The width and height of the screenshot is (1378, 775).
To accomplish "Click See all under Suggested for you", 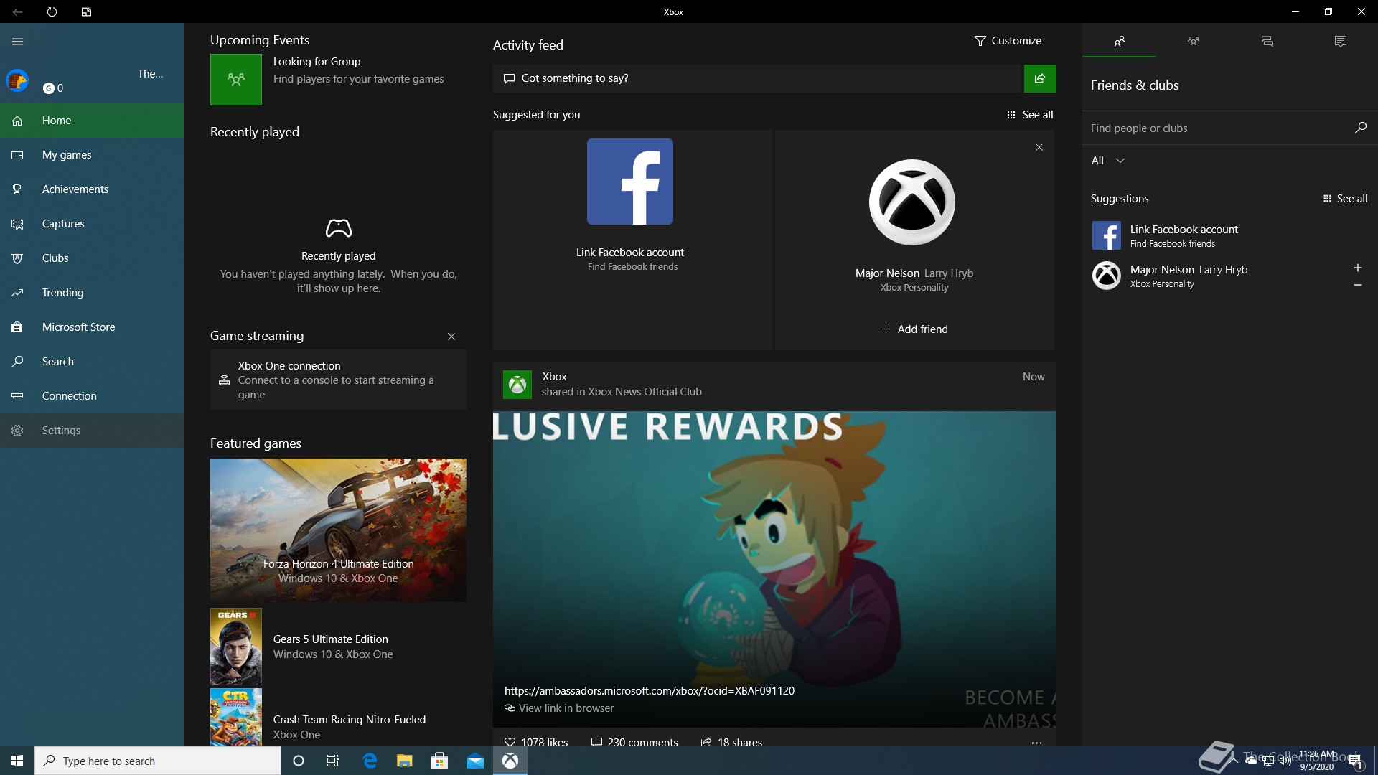I will [x=1030, y=115].
